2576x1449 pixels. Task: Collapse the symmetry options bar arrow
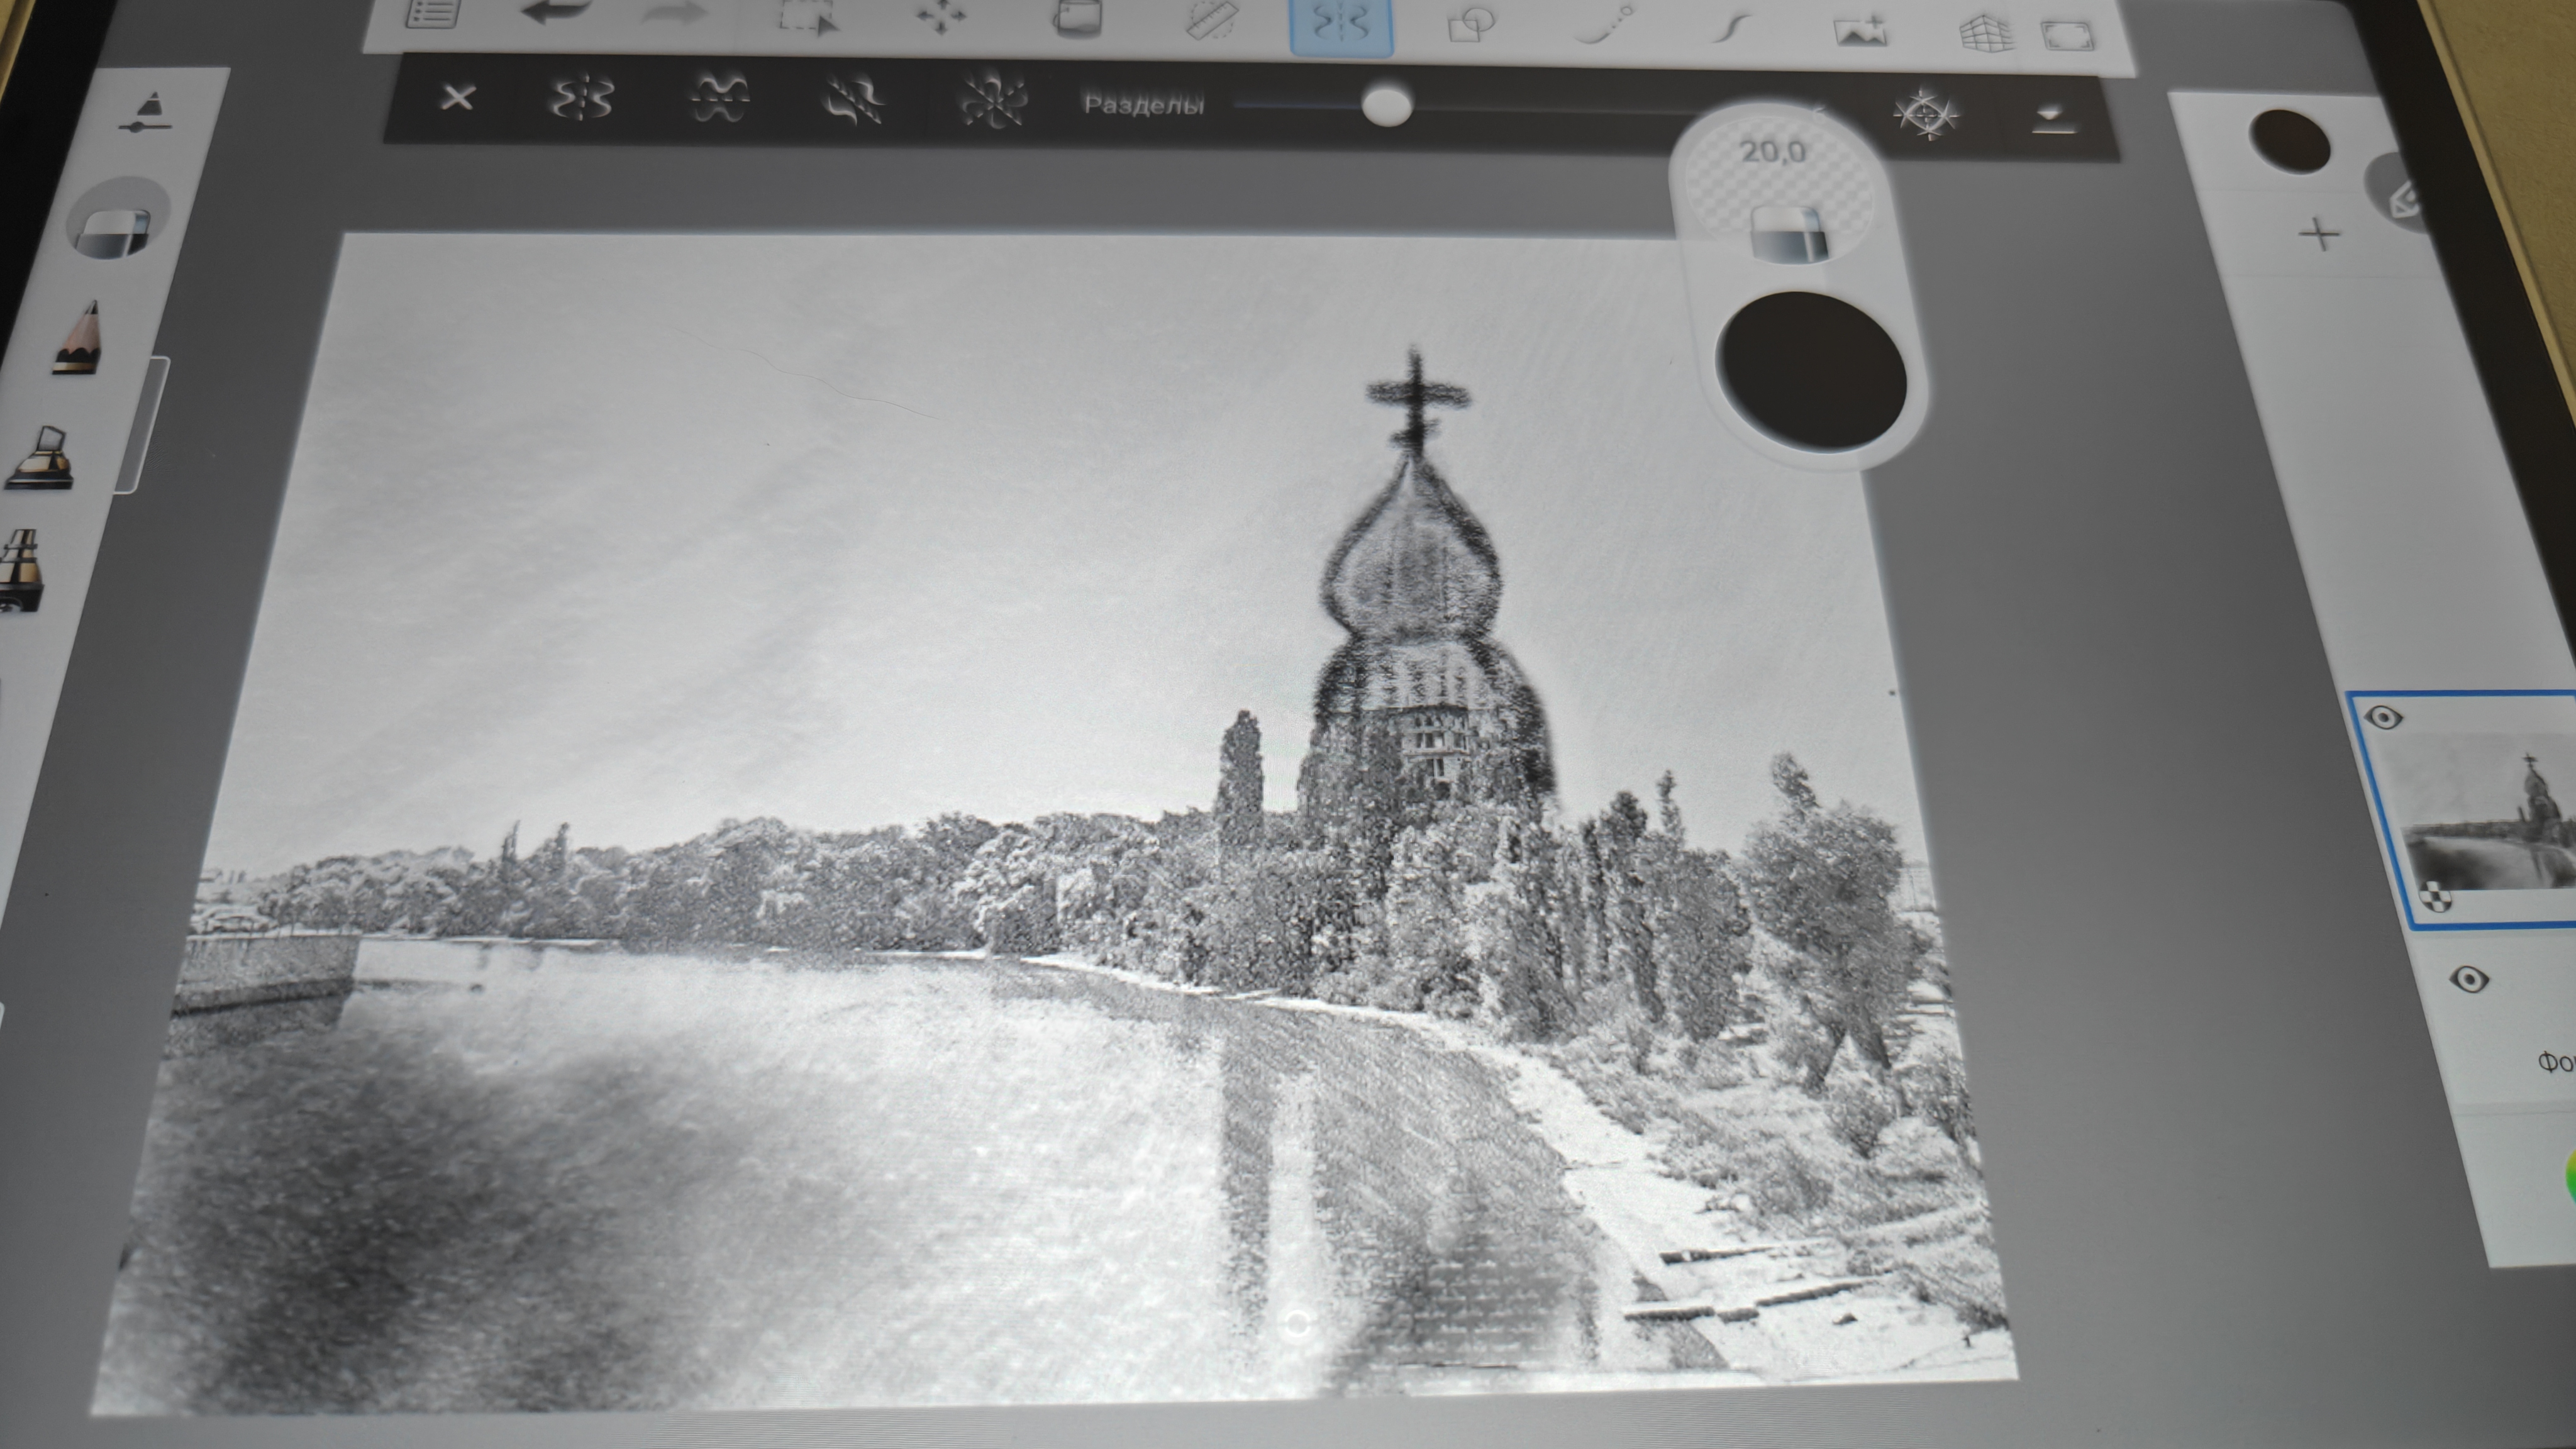2054,120
